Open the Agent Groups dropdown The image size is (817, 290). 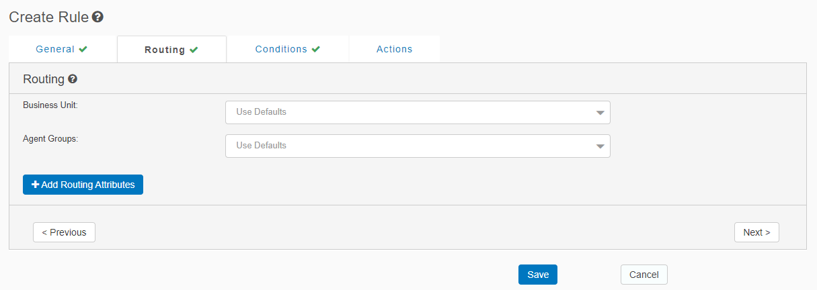pyautogui.click(x=417, y=146)
